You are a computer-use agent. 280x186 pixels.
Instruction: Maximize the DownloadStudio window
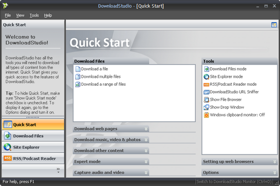(x=266, y=6)
